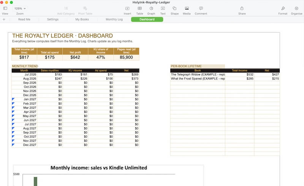Image resolution: width=304 pixels, height=186 pixels.
Task: Select the "$817" total income cell
Action: tap(24, 57)
